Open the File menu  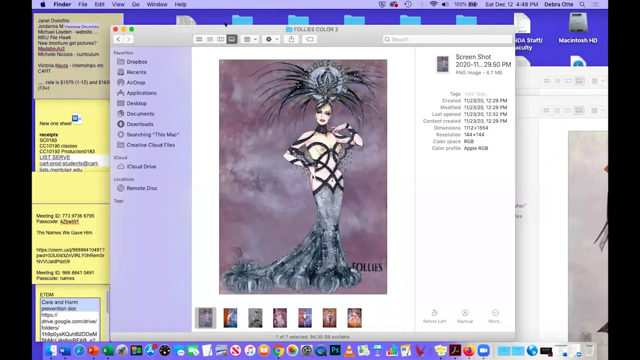pos(82,4)
